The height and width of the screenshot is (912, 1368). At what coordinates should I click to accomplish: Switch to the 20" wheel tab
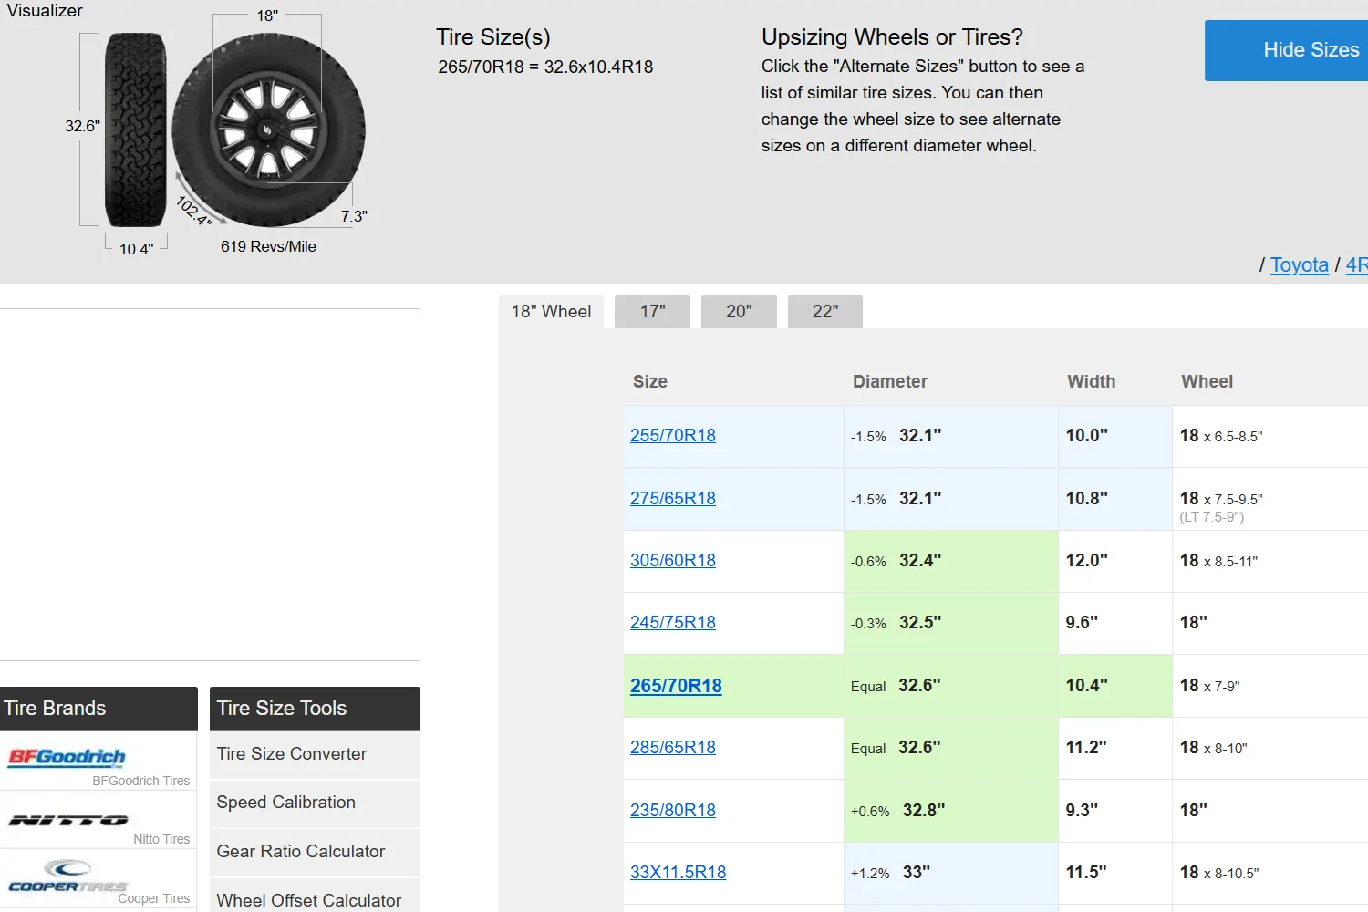(739, 312)
